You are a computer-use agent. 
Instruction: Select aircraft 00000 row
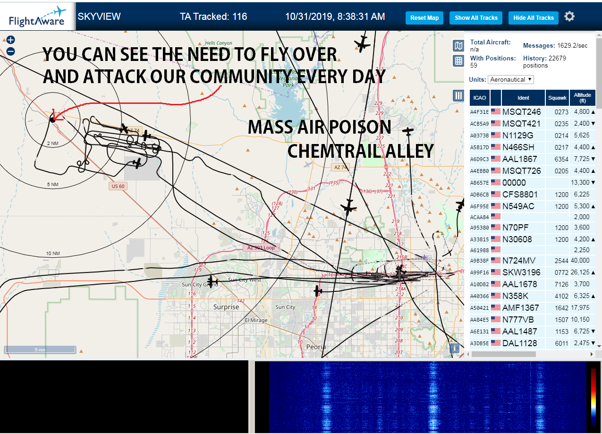click(533, 183)
